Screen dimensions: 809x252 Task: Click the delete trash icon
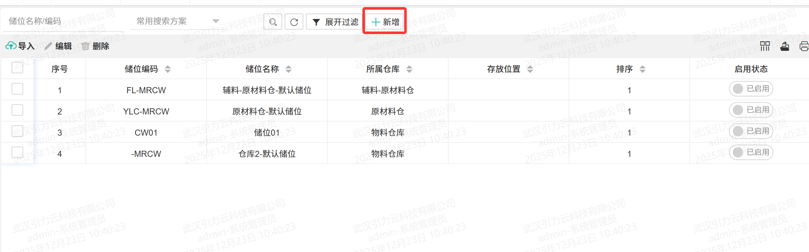85,46
